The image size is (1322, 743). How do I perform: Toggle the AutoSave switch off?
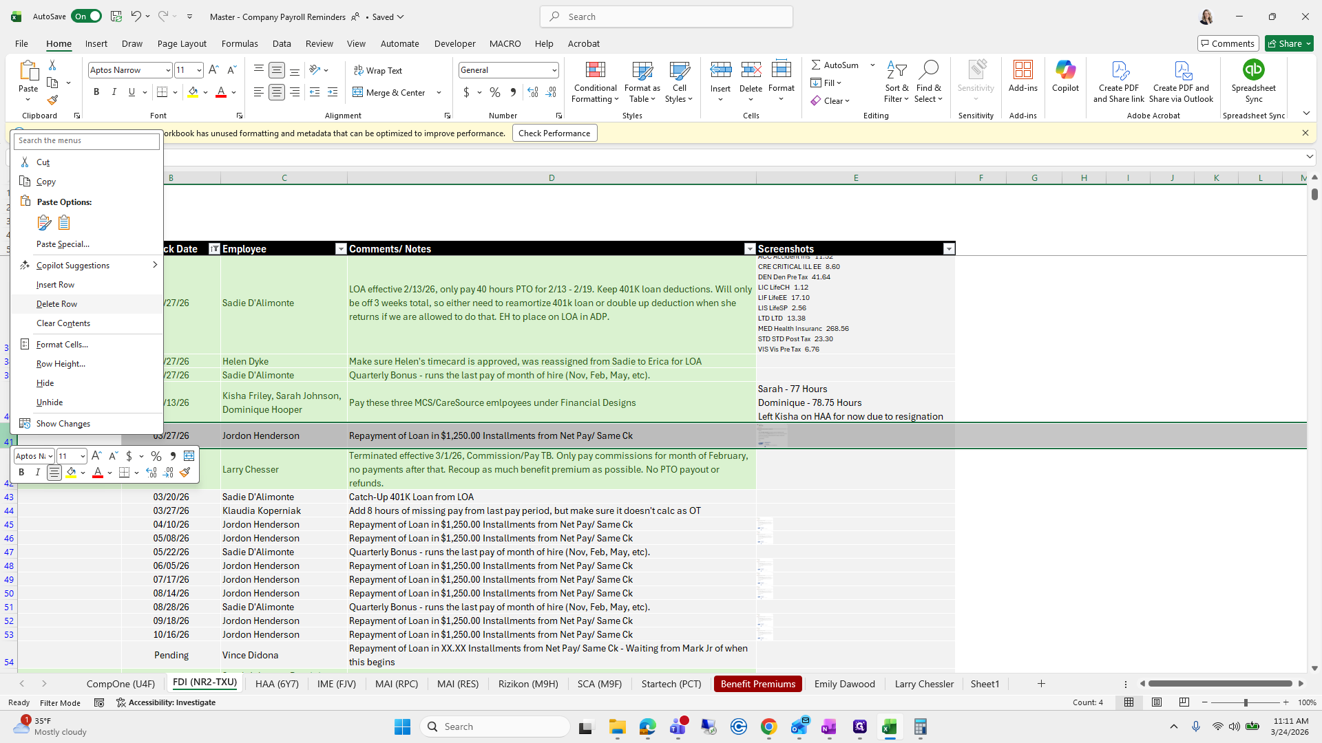[87, 17]
